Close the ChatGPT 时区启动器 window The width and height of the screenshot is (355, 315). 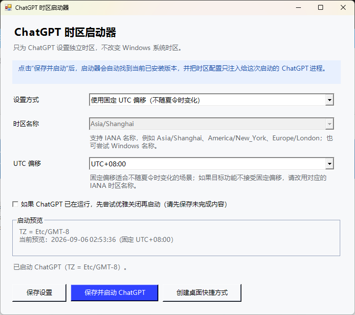[343, 8]
